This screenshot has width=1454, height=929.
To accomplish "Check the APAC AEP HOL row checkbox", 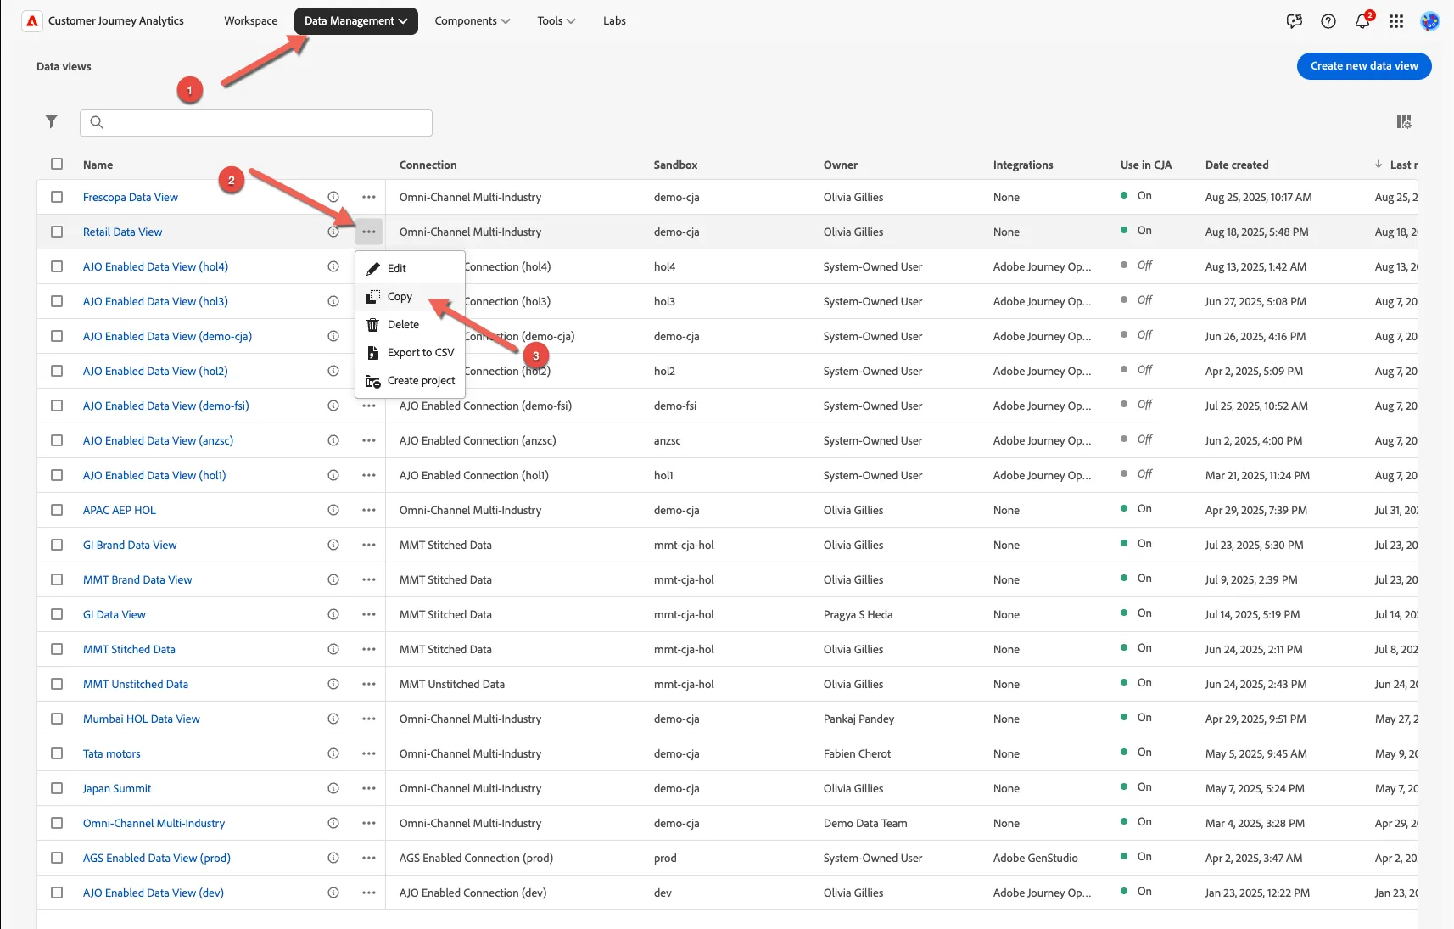I will click(x=57, y=510).
